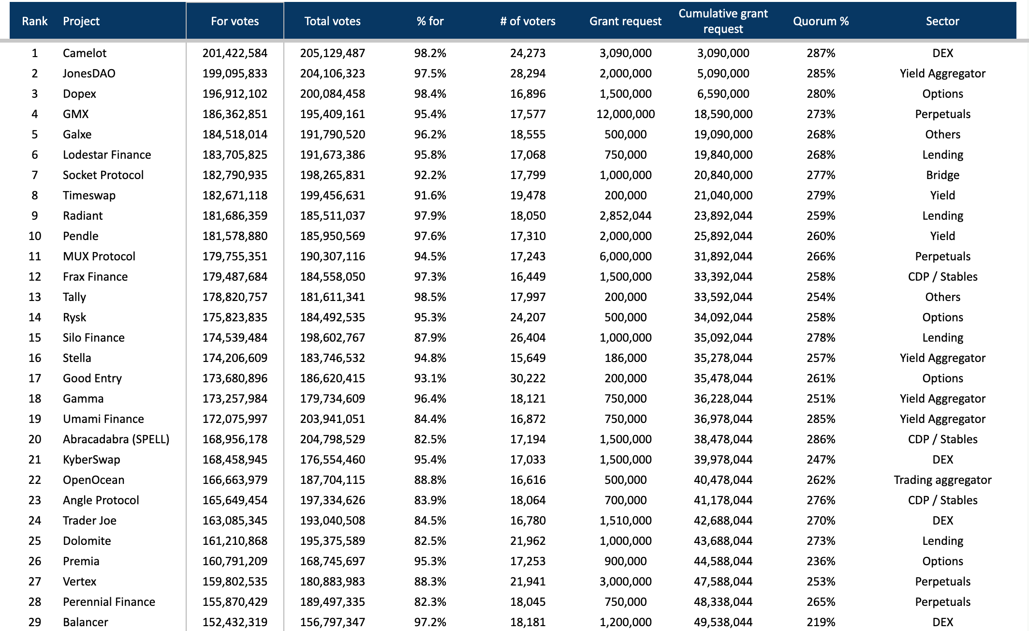The height and width of the screenshot is (631, 1029).
Task: Click the Total votes column header
Action: [332, 21]
